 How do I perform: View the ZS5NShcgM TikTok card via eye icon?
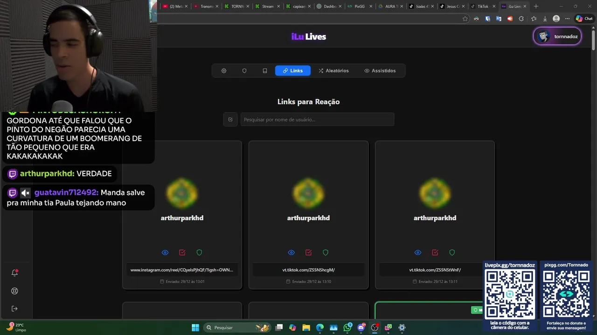(292, 253)
